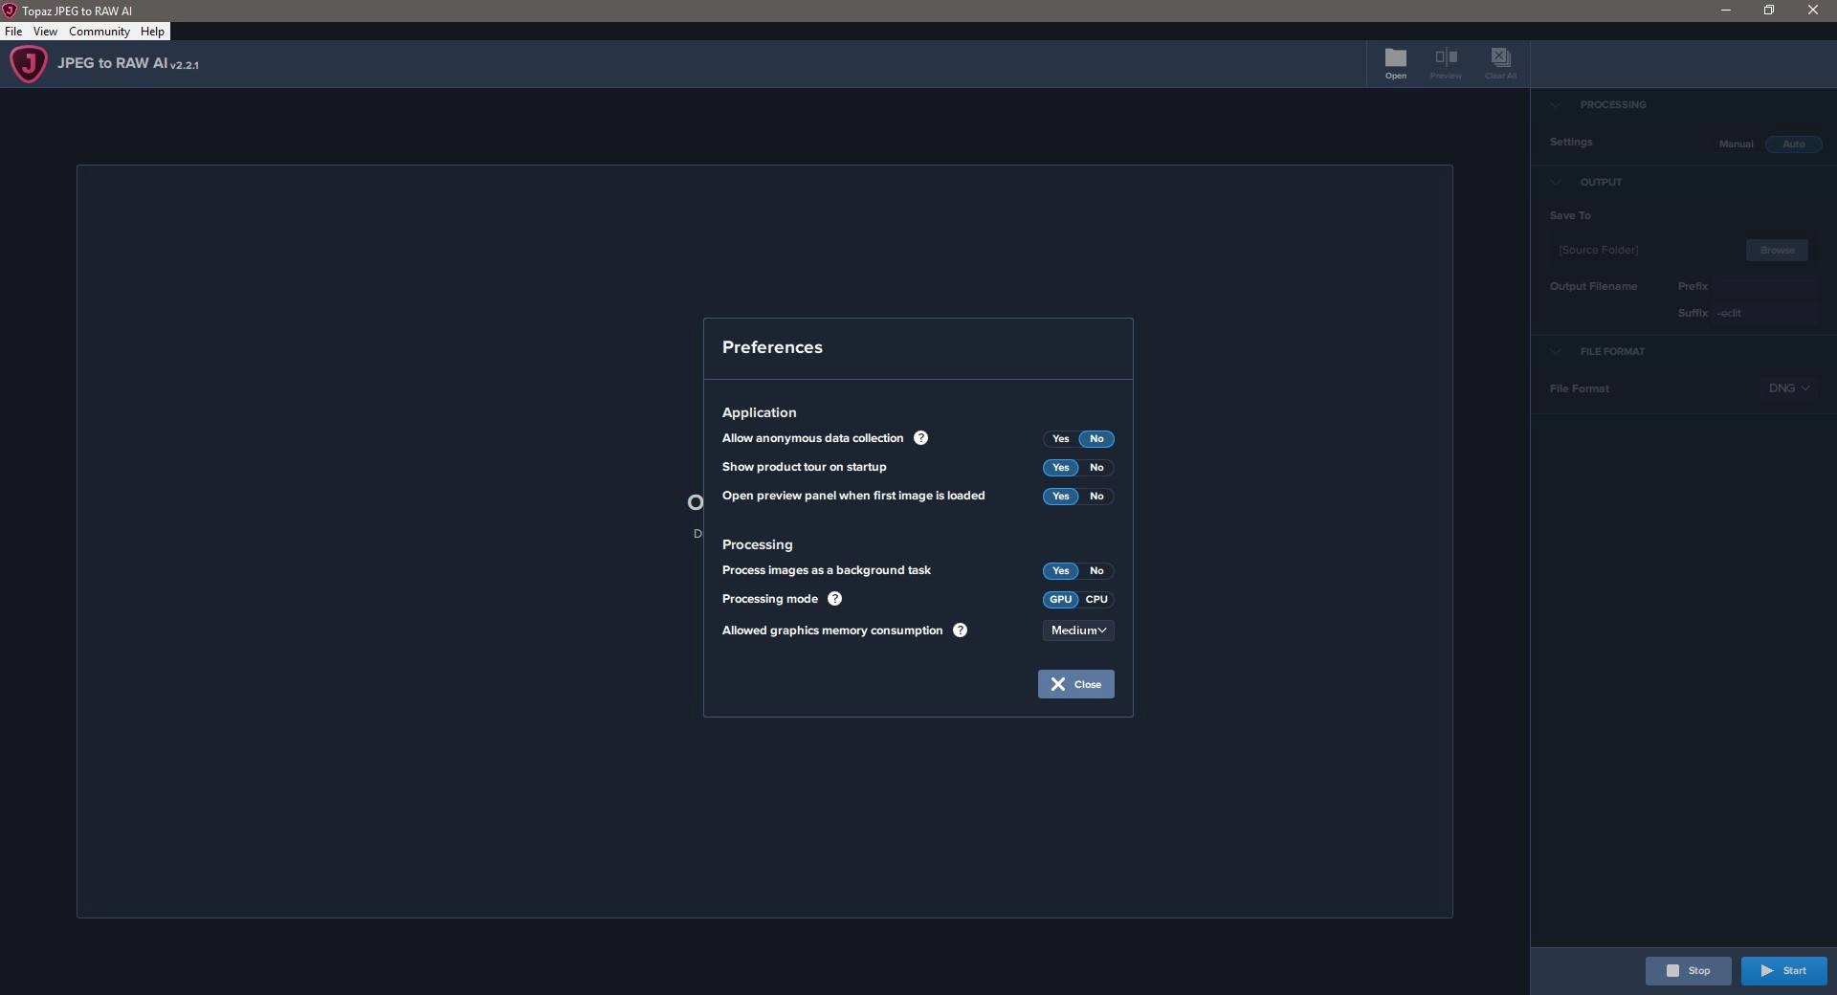Collapse the OUTPUT section chevron
Viewport: 1837px width, 995px height.
coord(1556,183)
